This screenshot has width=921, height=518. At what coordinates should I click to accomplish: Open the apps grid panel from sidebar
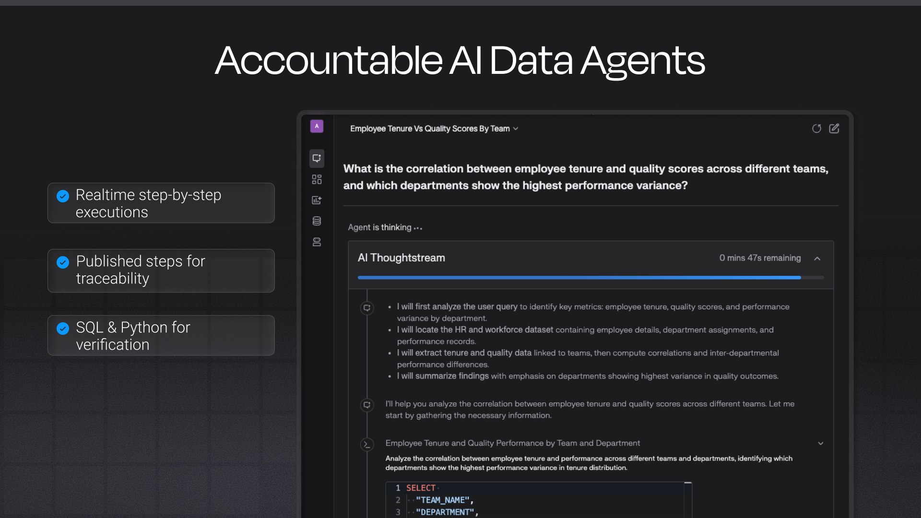[317, 179]
